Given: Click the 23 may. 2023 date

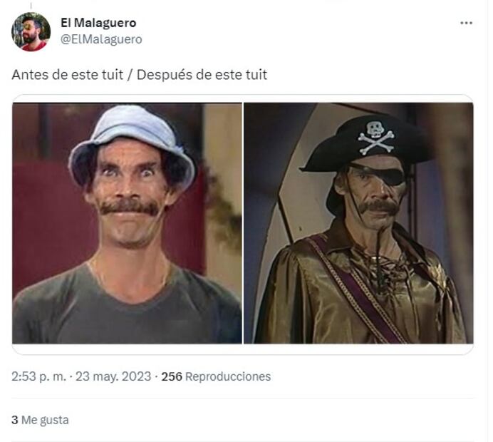Looking at the screenshot, I should [113, 376].
